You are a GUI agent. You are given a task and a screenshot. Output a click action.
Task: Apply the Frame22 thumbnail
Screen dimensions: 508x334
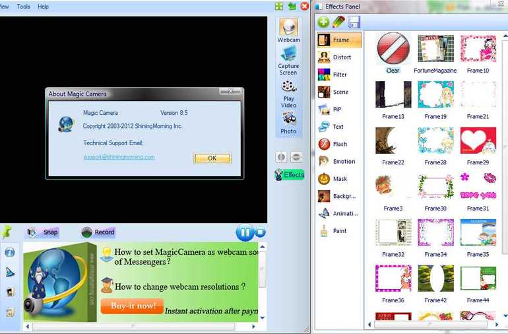pyautogui.click(x=393, y=141)
